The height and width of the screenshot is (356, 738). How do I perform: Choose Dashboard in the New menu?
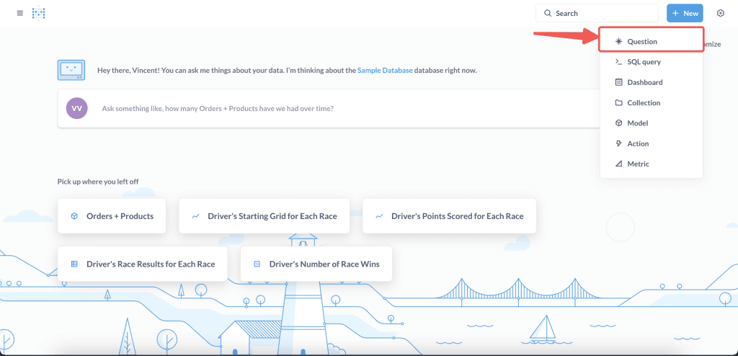click(x=644, y=82)
